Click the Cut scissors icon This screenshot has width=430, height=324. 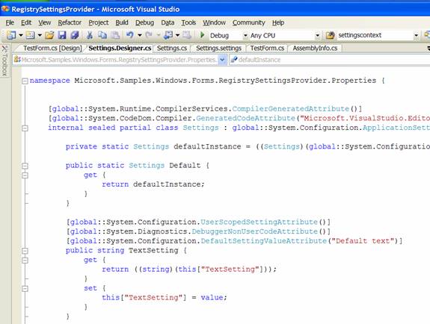tap(89, 35)
